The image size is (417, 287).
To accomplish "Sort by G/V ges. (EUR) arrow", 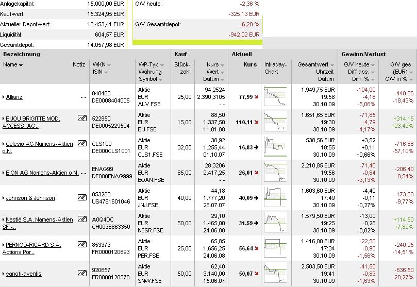I will 411,72.
